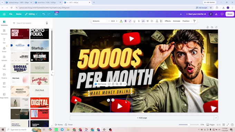Viewport: 235px width, 132px height.
Task: Open the Pages view
Action: tap(210, 125)
